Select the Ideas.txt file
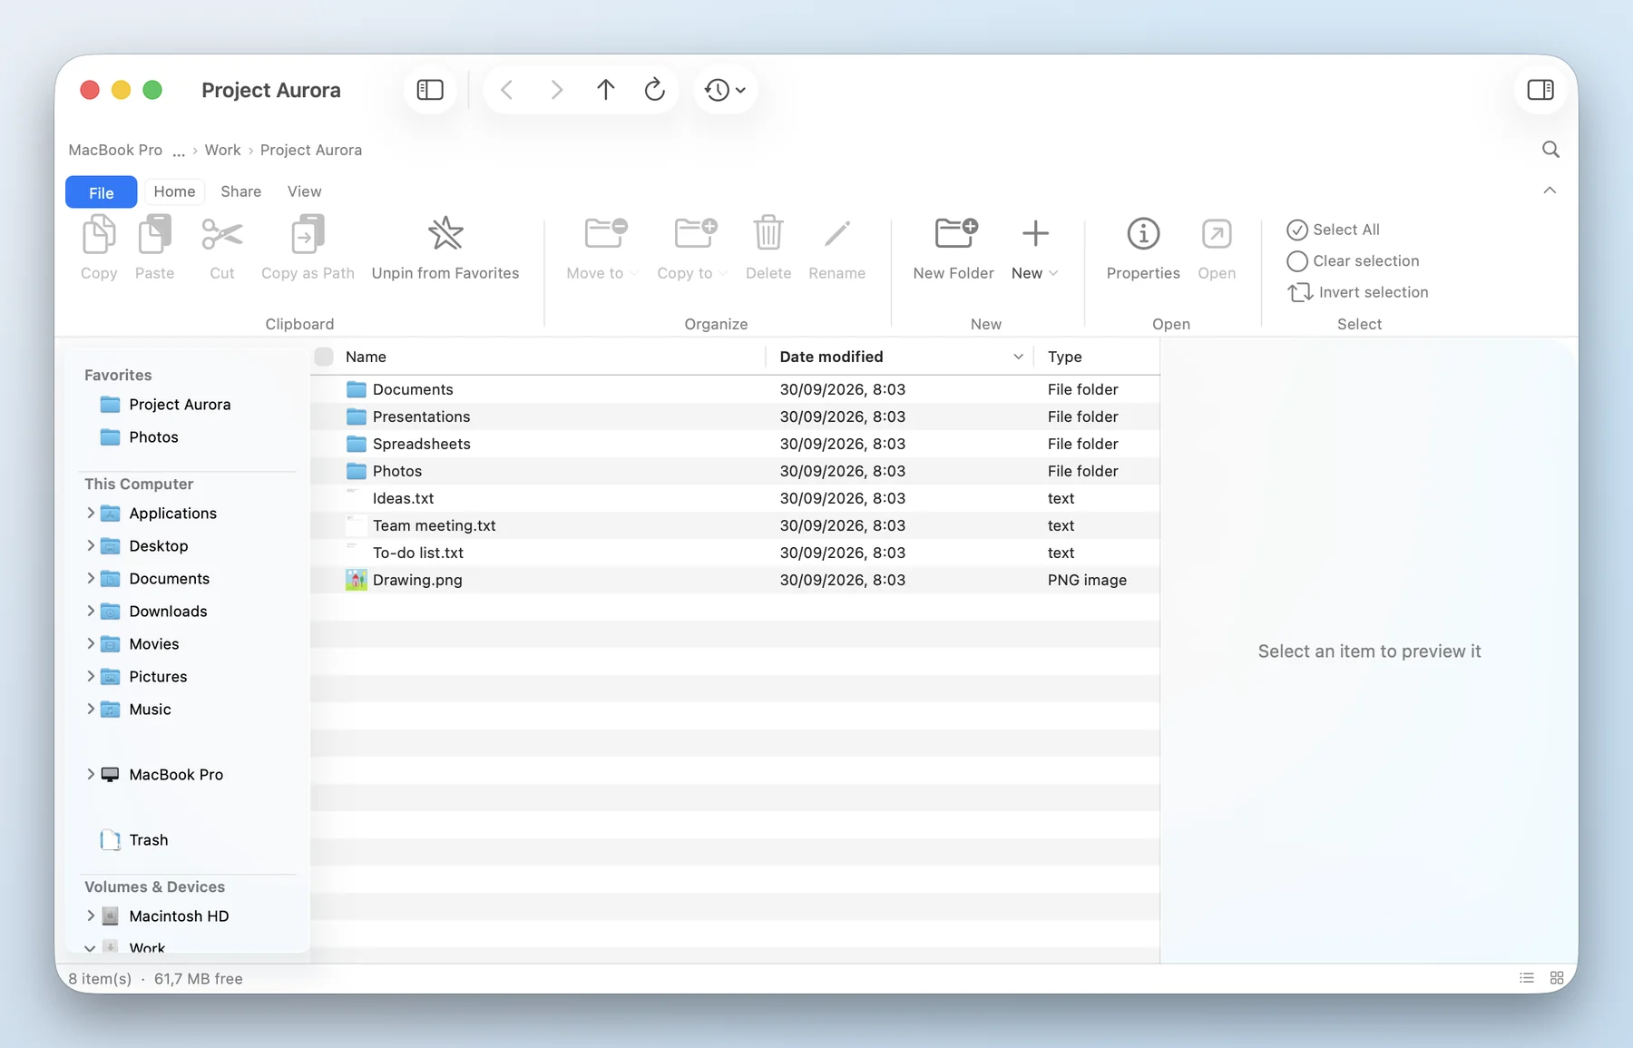Viewport: 1633px width, 1048px height. (735, 498)
